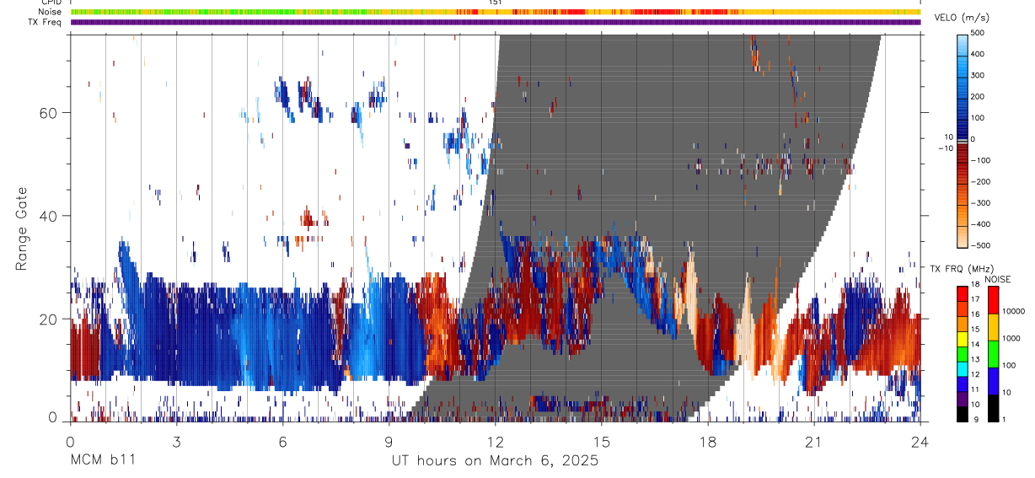Pick the green swatch in NOISE legend
The image size is (1035, 478).
pyautogui.click(x=992, y=353)
